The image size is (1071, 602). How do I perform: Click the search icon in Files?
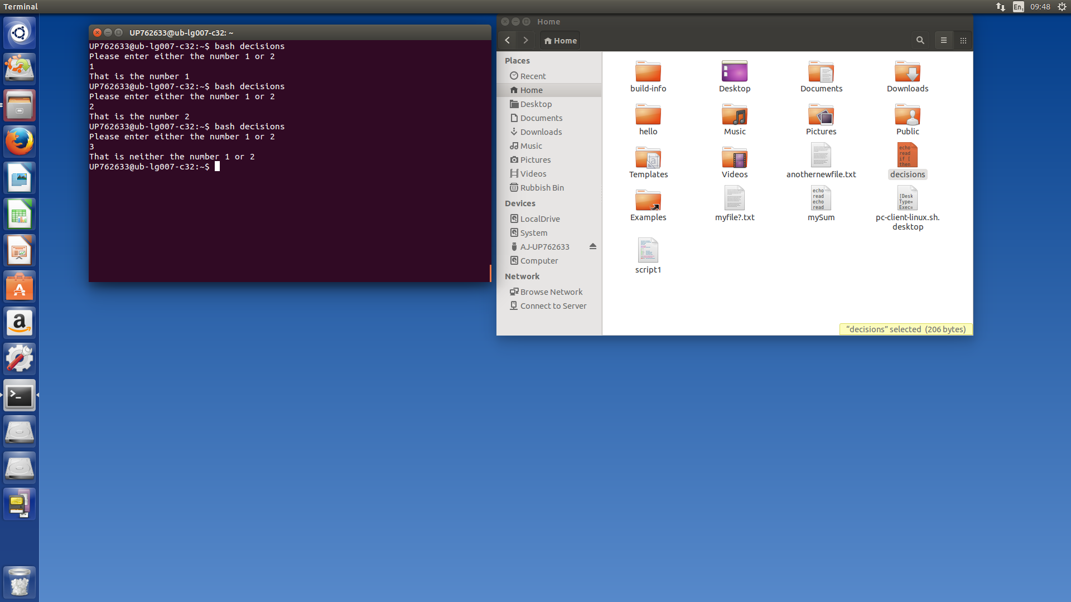pos(920,40)
